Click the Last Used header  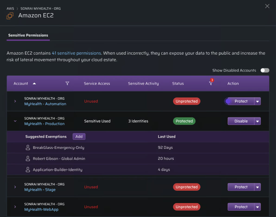tap(167, 136)
